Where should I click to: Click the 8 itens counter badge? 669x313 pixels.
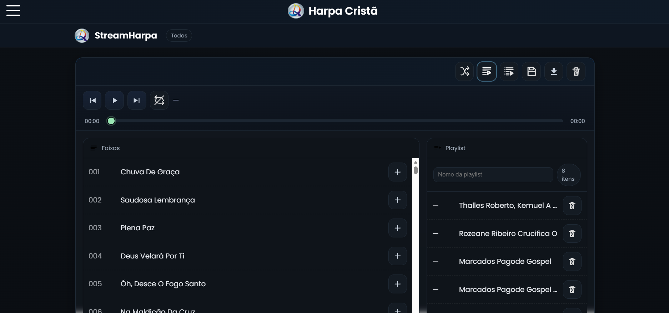click(x=568, y=175)
